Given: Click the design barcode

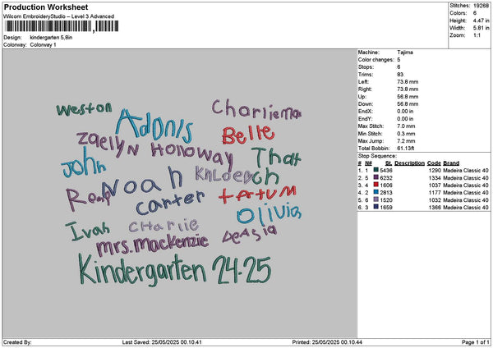Looking at the screenshot, I should tap(62, 26).
